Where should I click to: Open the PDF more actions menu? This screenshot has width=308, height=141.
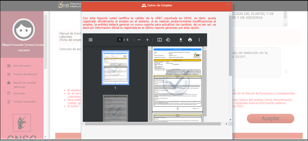[199, 40]
